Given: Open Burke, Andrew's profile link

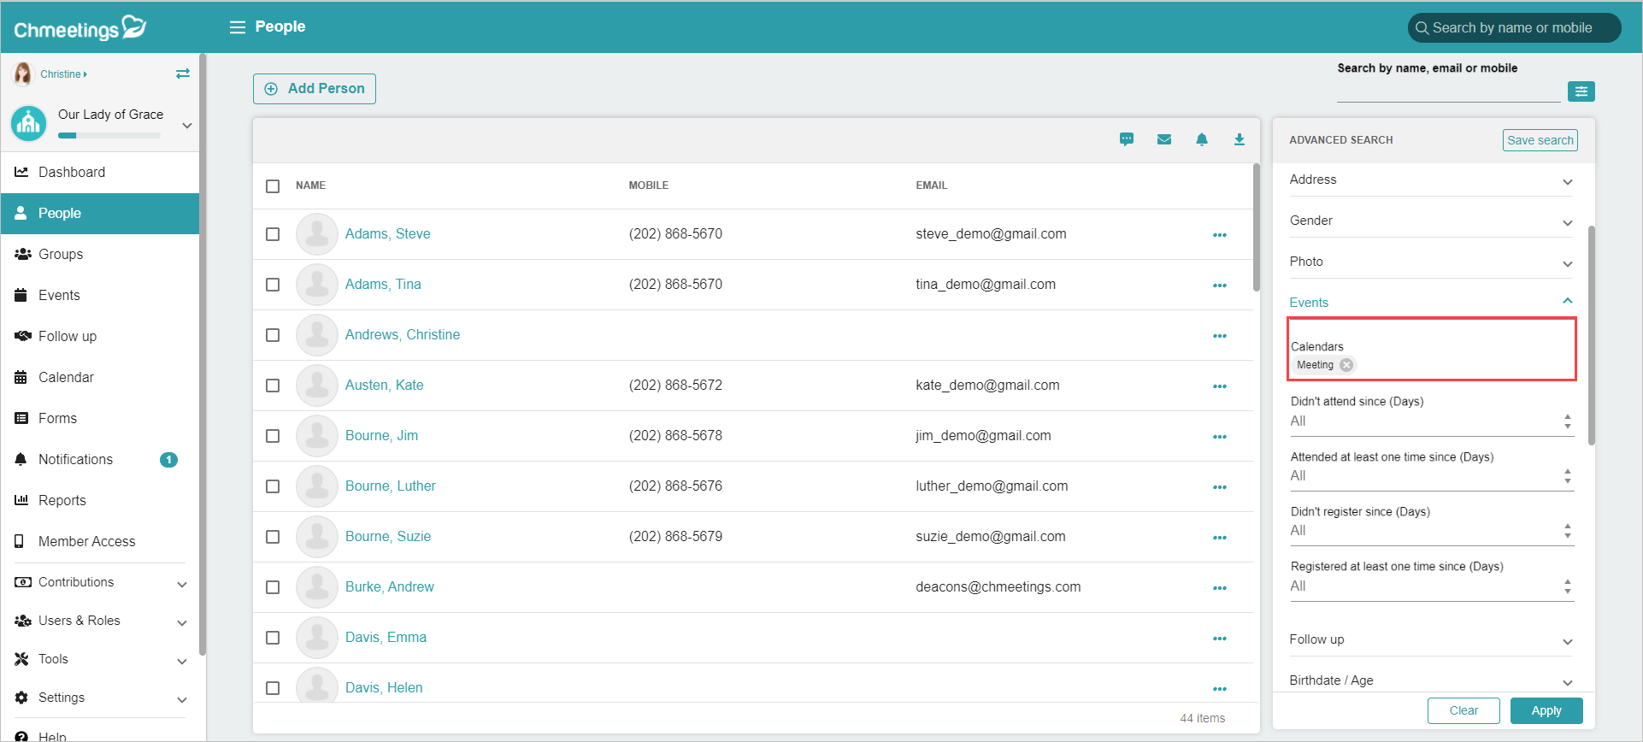Looking at the screenshot, I should click(390, 587).
